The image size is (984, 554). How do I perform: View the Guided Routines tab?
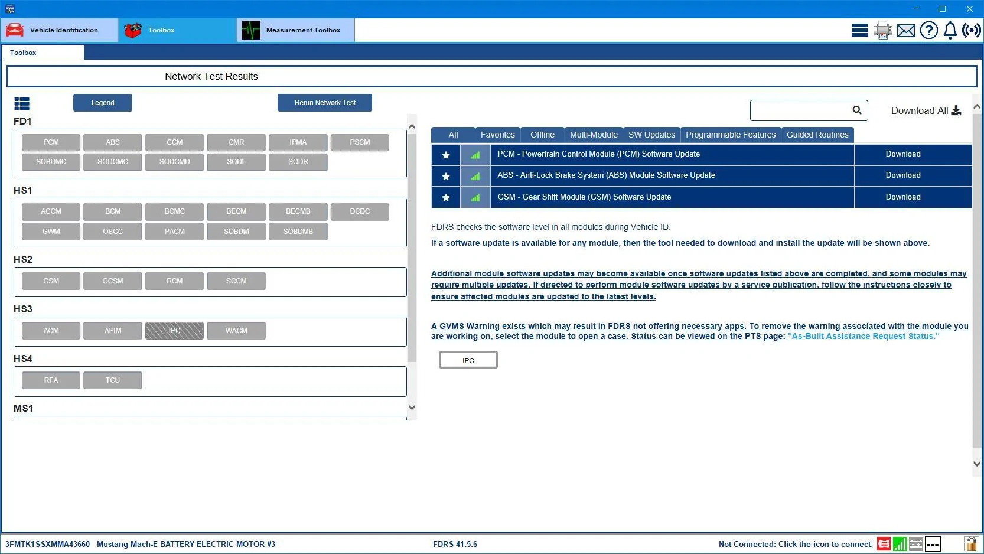point(817,135)
